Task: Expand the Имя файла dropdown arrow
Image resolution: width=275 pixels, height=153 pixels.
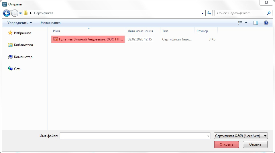Action: coord(208,136)
